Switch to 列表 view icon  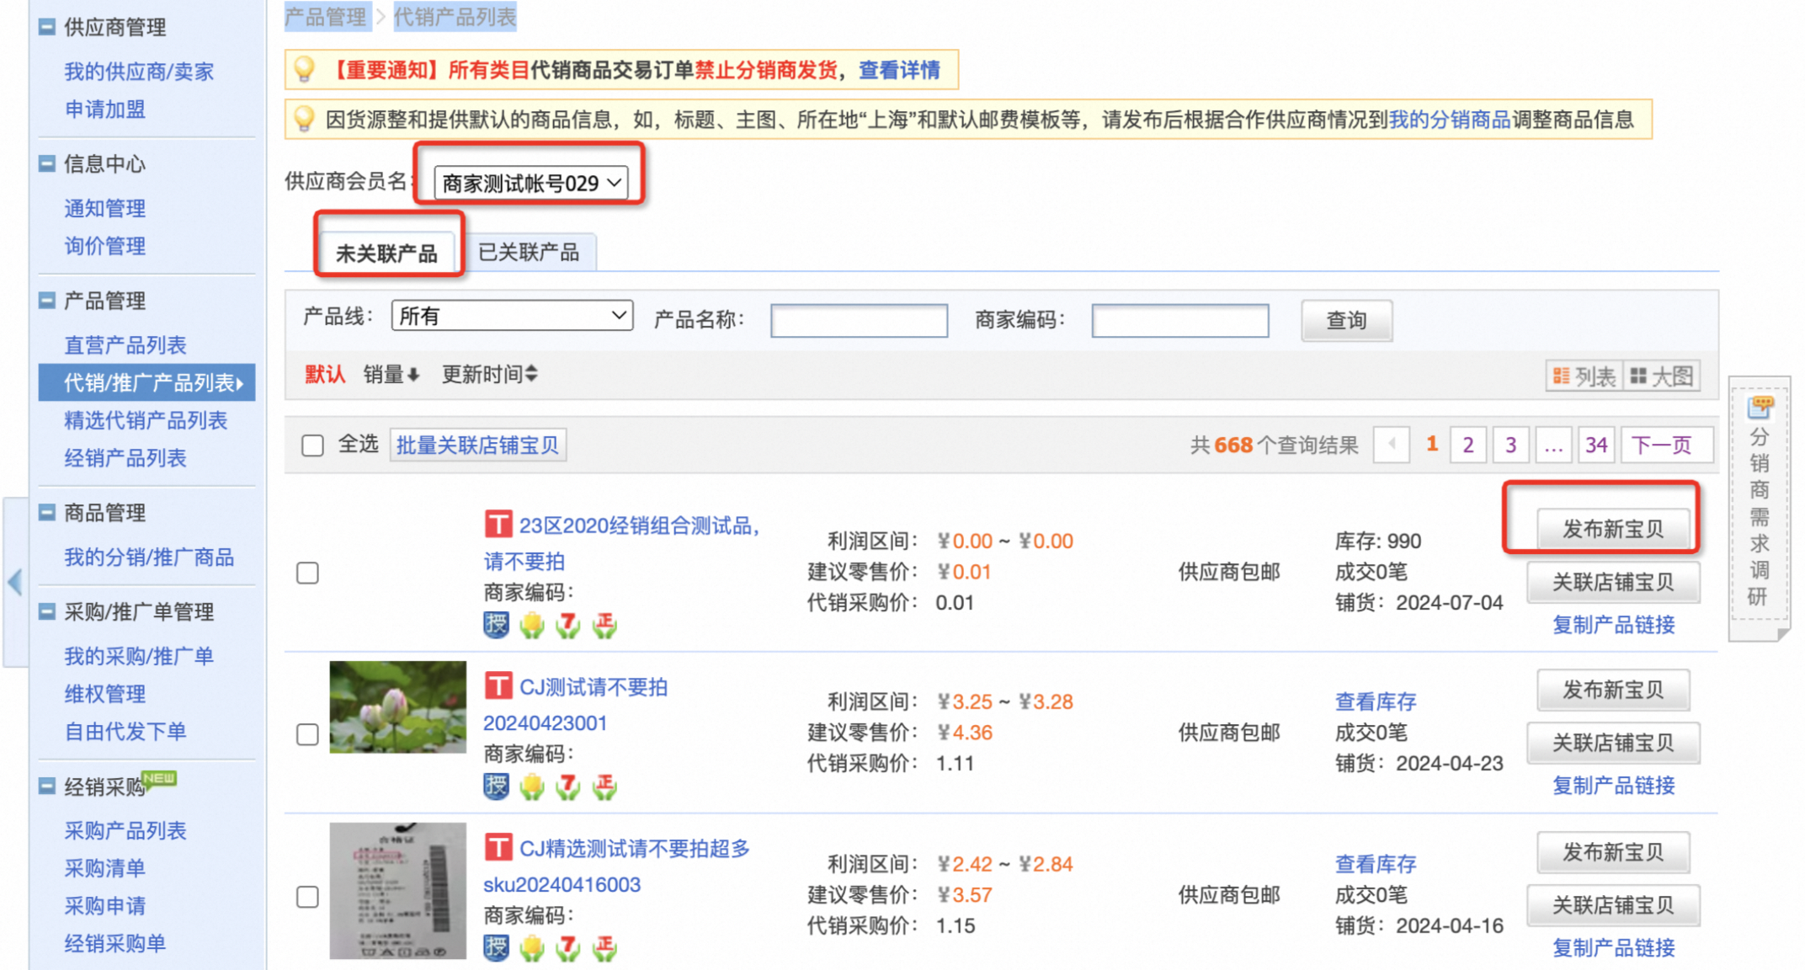1562,376
